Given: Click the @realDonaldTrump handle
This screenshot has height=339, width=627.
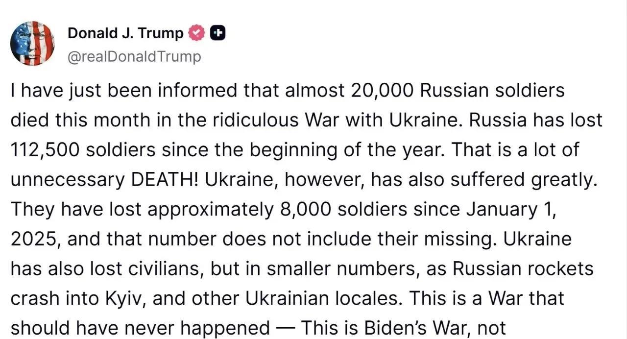Looking at the screenshot, I should point(134,57).
